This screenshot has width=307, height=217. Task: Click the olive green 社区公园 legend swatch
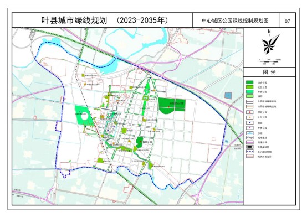click(249, 87)
